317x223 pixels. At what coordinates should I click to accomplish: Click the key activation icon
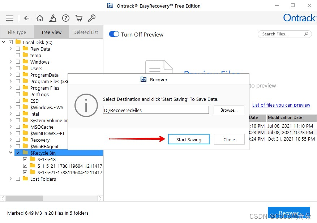(92, 18)
